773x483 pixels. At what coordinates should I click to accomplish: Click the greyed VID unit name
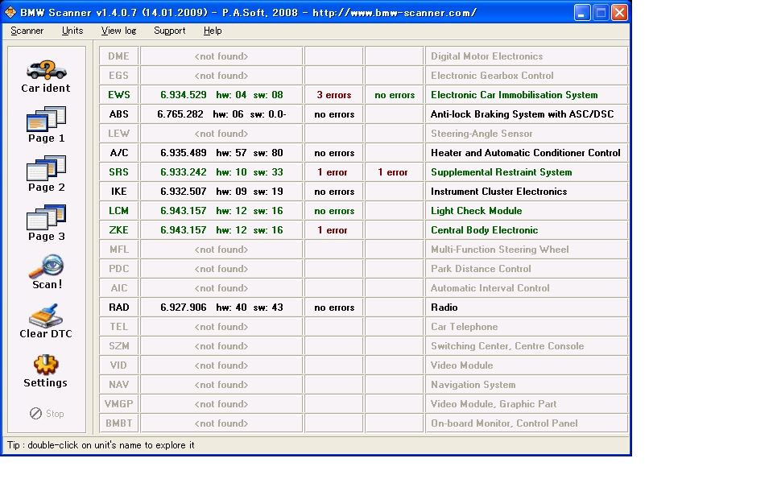click(119, 365)
